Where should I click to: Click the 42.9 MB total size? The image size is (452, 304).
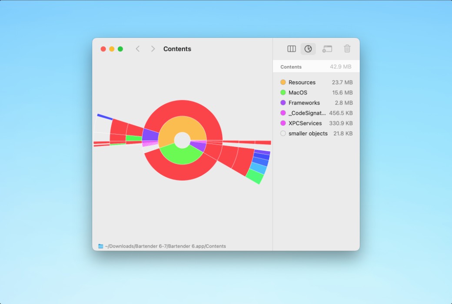340,67
